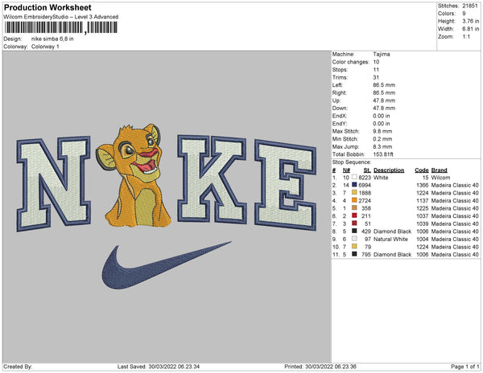
Task: Click the natural white swatch in row 9
Action: click(x=354, y=239)
